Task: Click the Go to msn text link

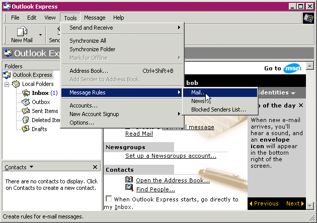Action: pyautogui.click(x=273, y=68)
